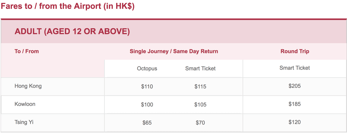Select the Octopus subheader
This screenshot has width=347, height=134.
point(147,69)
